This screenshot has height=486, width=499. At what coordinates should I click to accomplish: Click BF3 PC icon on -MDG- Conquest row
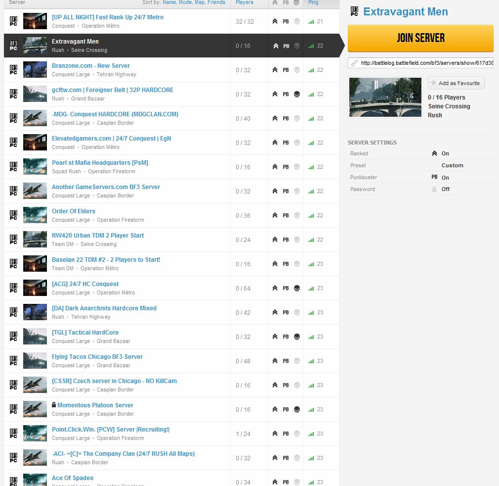point(13,118)
